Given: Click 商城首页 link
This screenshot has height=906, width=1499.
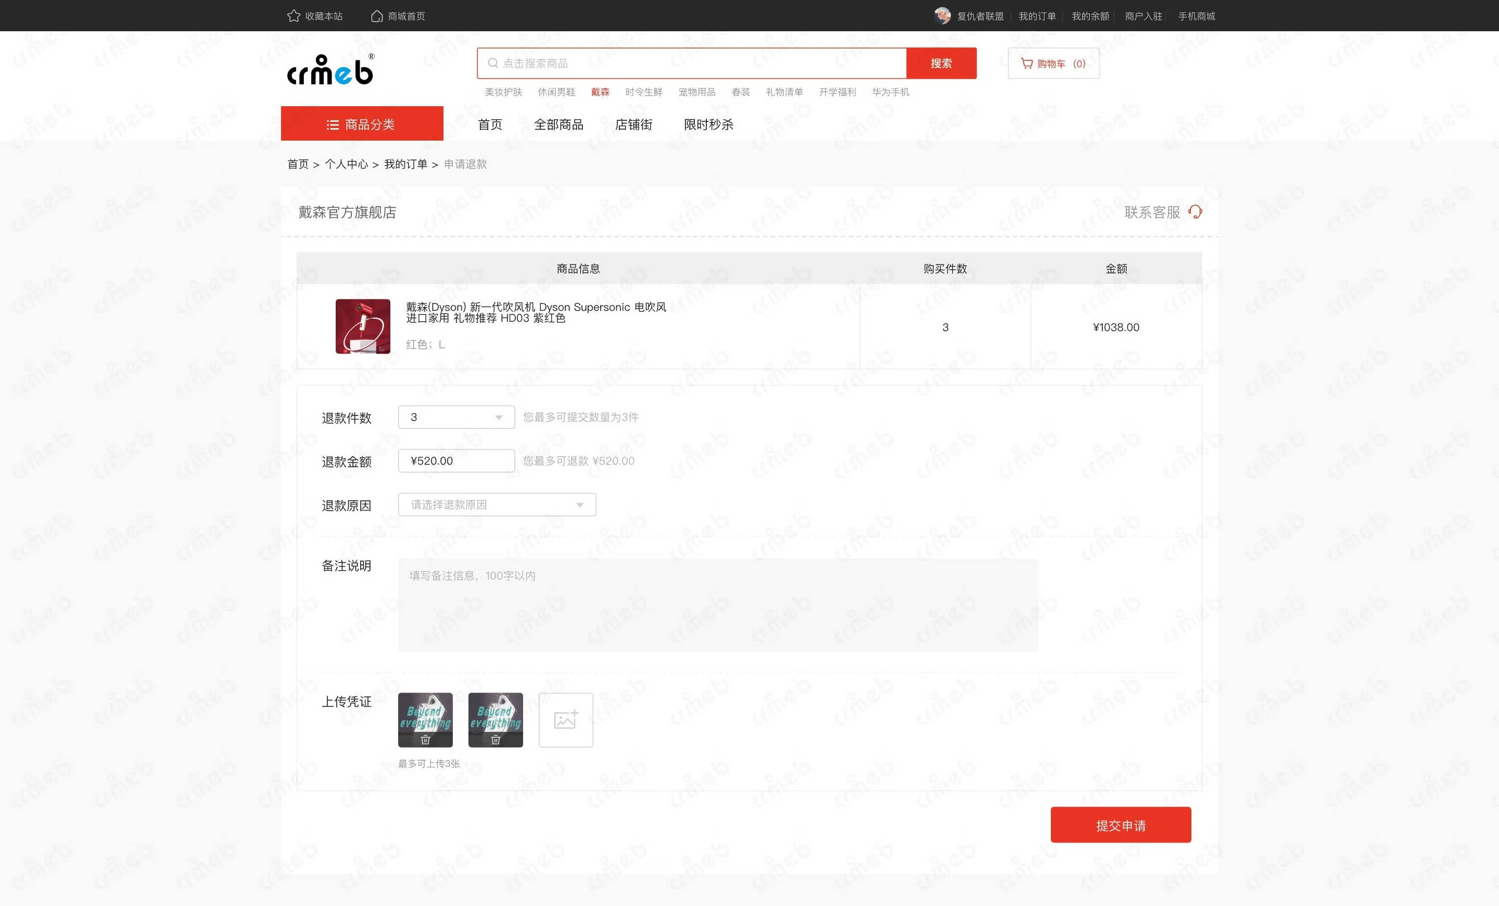Looking at the screenshot, I should 406,16.
